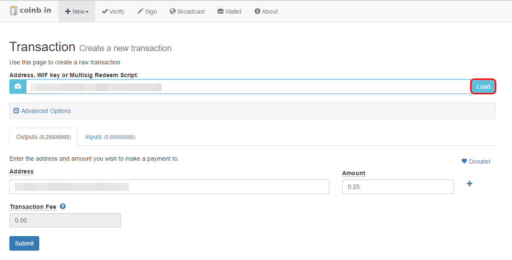The width and height of the screenshot is (512, 260).
Task: Switch to the Inputs tab
Action: coord(110,137)
